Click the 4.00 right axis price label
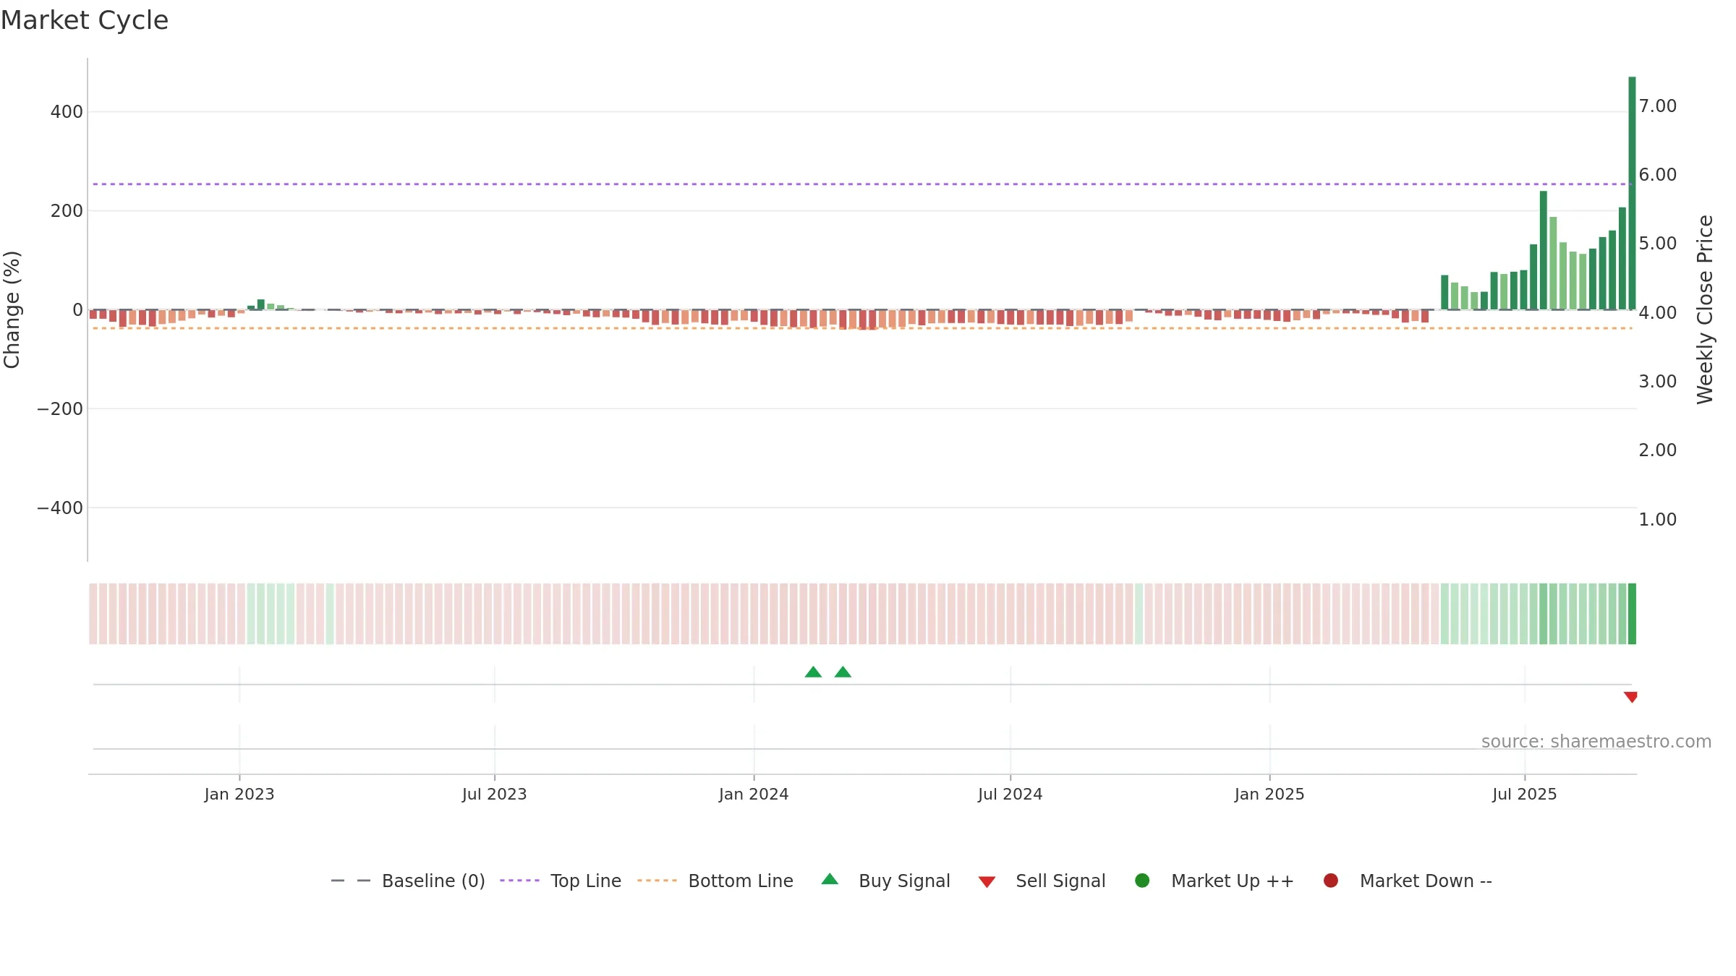This screenshot has width=1736, height=976. click(1658, 313)
